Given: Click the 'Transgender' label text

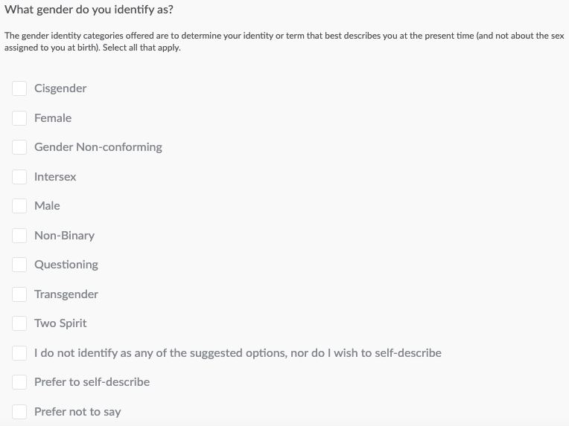Looking at the screenshot, I should coord(66,294).
